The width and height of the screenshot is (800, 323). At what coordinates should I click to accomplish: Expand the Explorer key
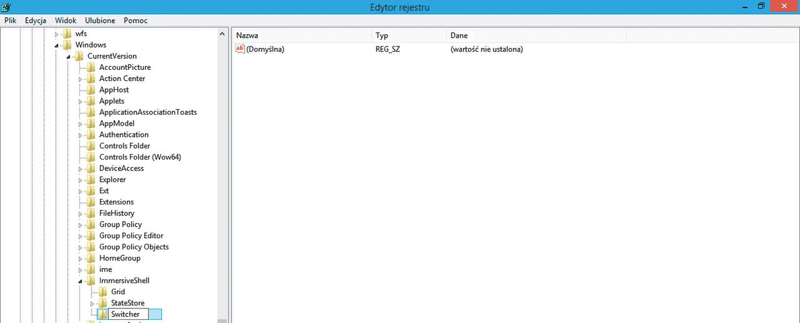point(80,180)
